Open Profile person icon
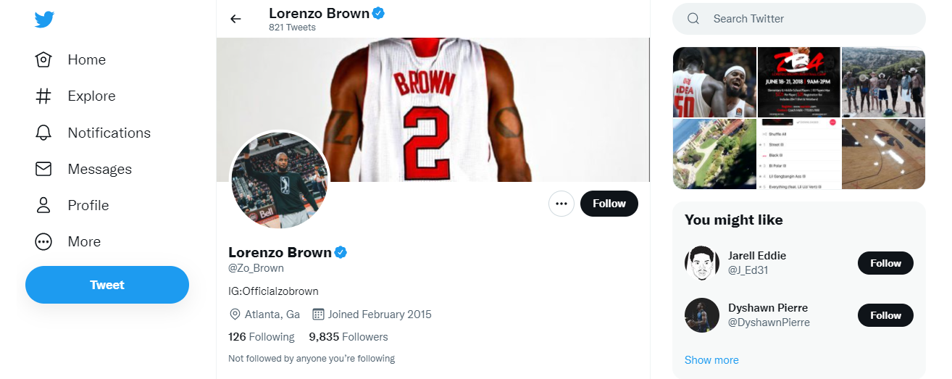Image resolution: width=952 pixels, height=379 pixels. pyautogui.click(x=44, y=205)
